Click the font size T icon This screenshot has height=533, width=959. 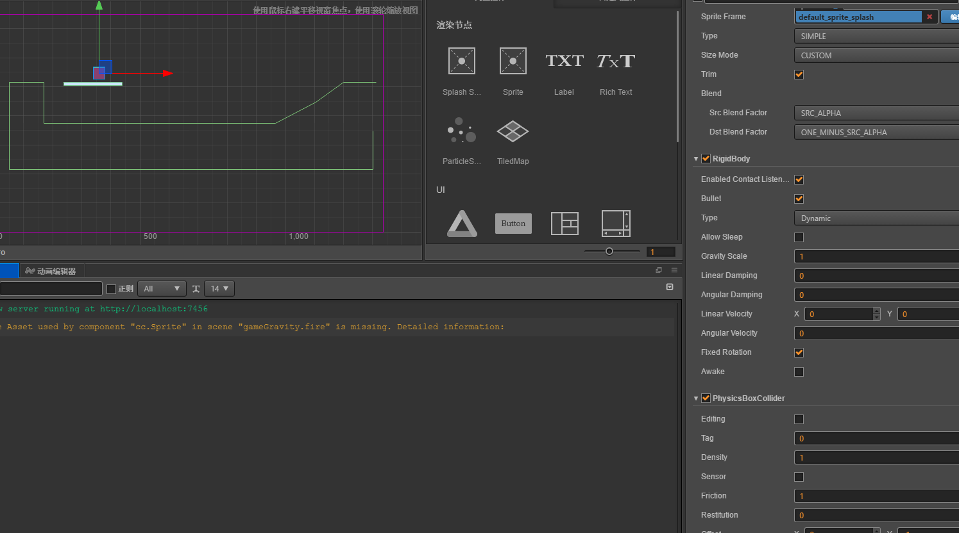tap(196, 289)
